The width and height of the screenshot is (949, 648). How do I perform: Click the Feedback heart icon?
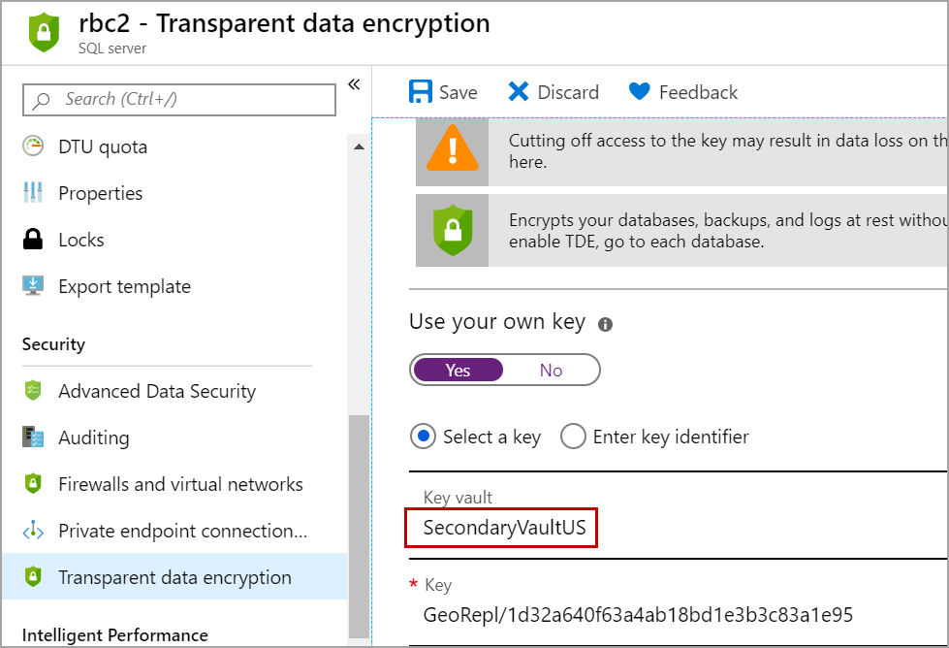click(x=639, y=92)
